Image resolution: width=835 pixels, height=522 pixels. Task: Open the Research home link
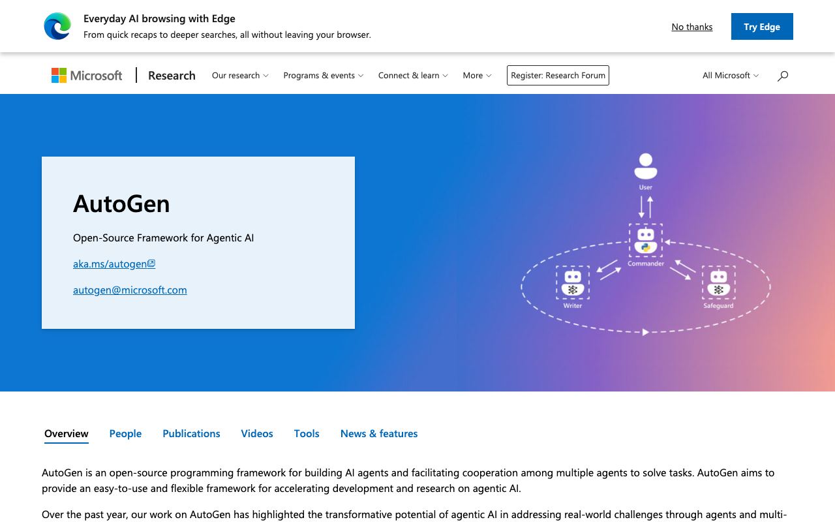click(172, 76)
